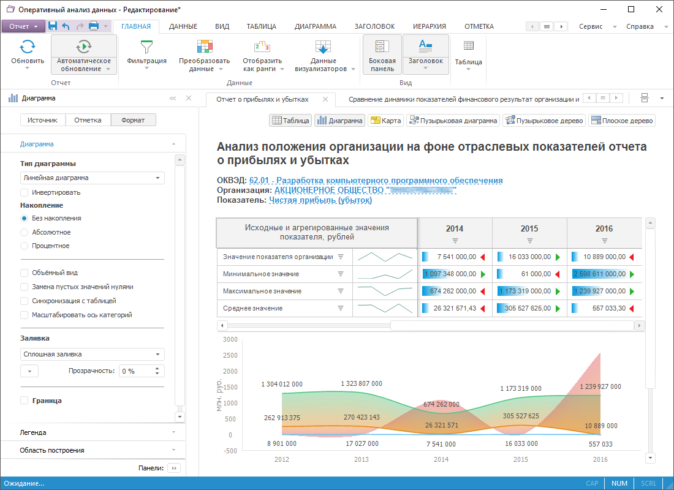
Task: Open the fill color swatch picker
Action: pos(29,371)
